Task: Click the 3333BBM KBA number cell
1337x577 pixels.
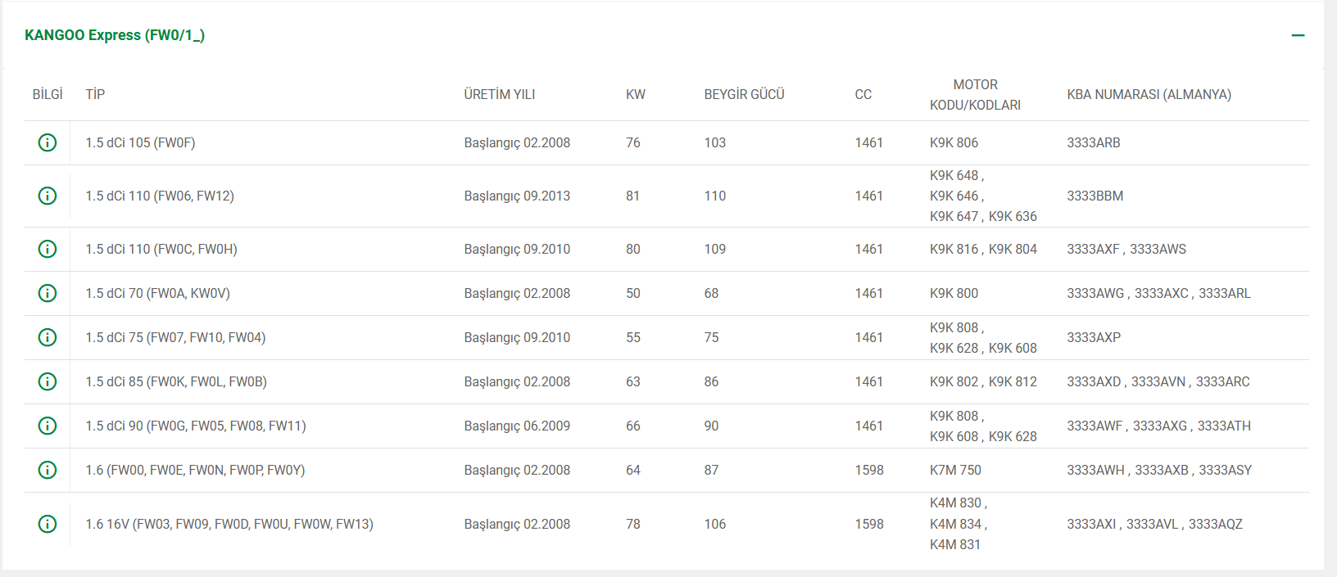Action: [1095, 196]
